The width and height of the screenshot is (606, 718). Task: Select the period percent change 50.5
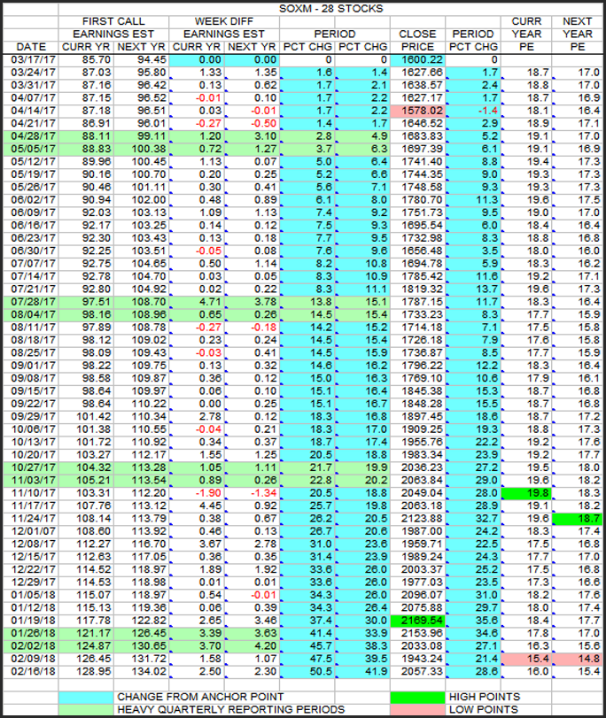coord(307,671)
